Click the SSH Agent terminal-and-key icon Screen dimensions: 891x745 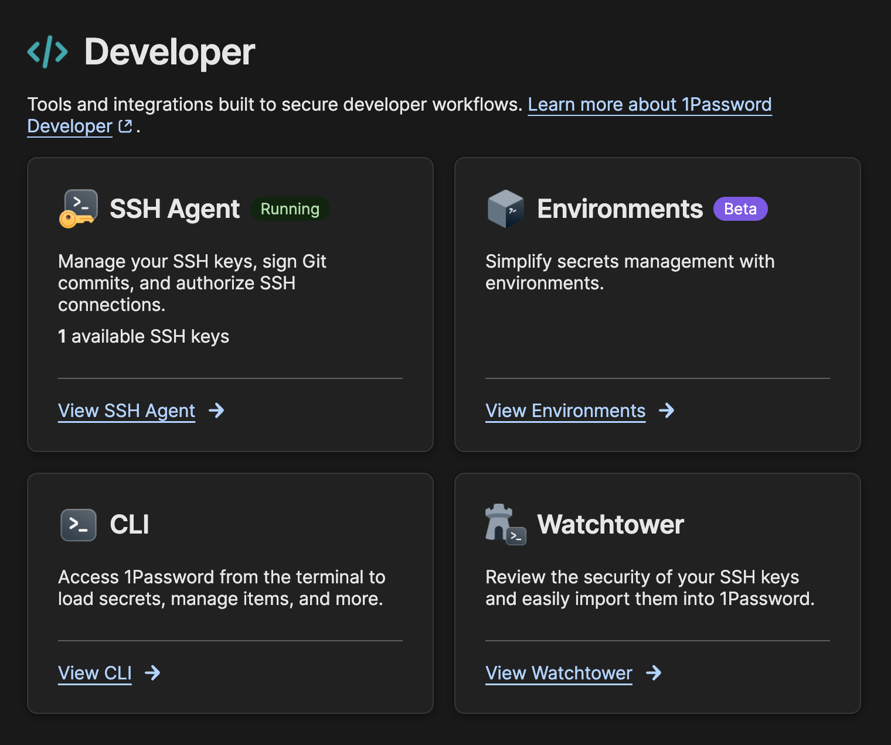(x=79, y=209)
